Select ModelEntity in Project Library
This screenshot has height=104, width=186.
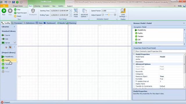click(x=8, y=57)
